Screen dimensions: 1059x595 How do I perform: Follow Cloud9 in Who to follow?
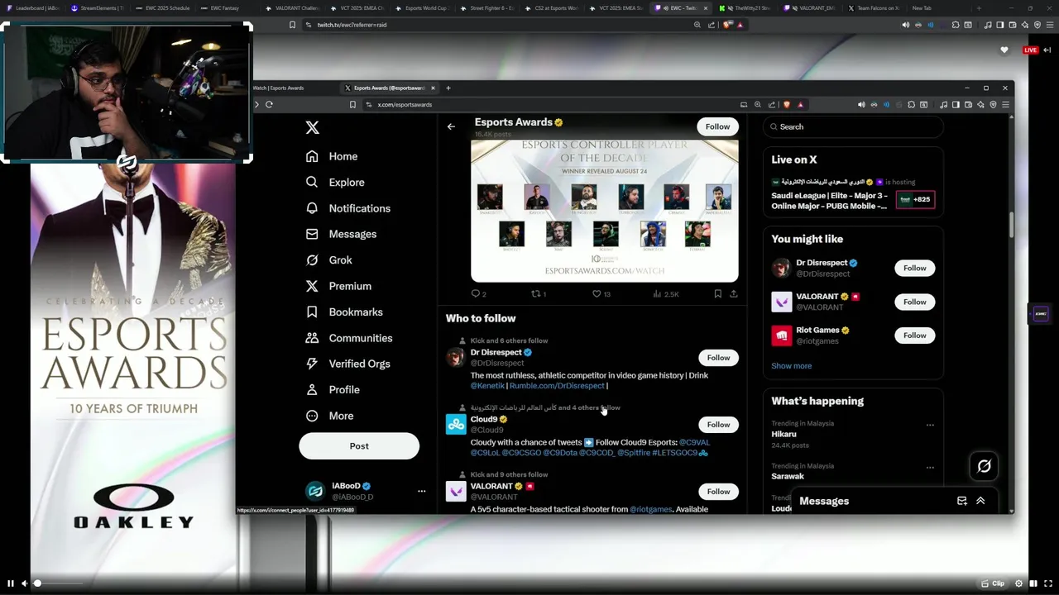(718, 425)
